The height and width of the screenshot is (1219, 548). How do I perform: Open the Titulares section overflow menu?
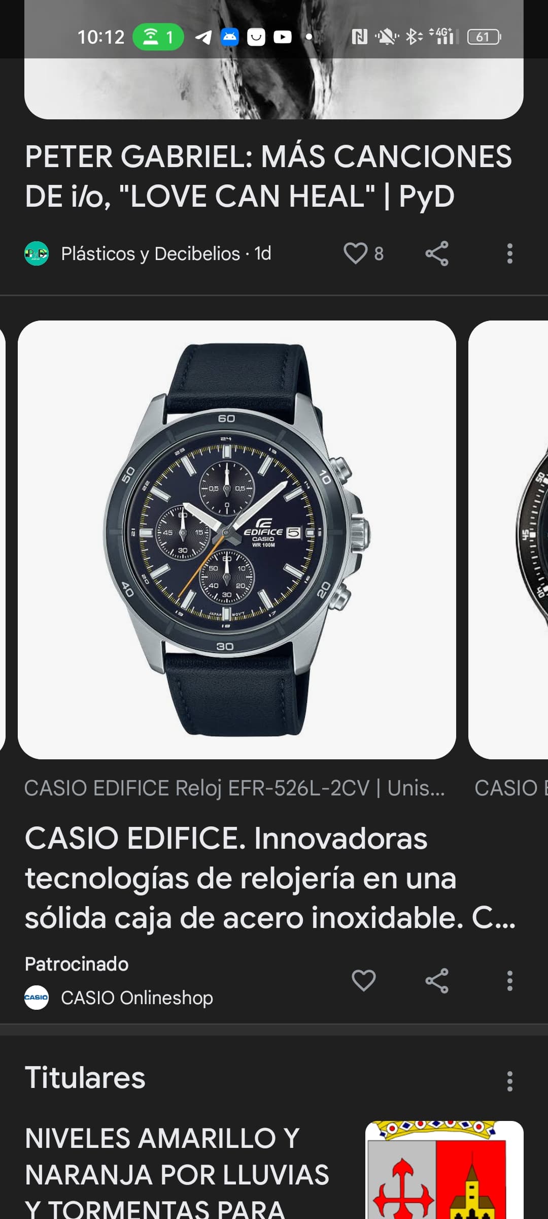pos(510,1081)
